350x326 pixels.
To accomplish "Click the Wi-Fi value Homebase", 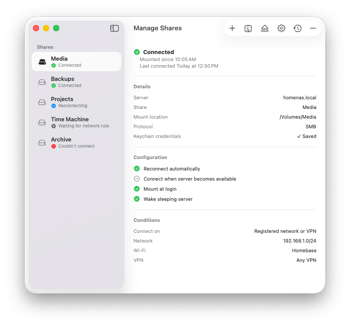I will [x=304, y=250].
